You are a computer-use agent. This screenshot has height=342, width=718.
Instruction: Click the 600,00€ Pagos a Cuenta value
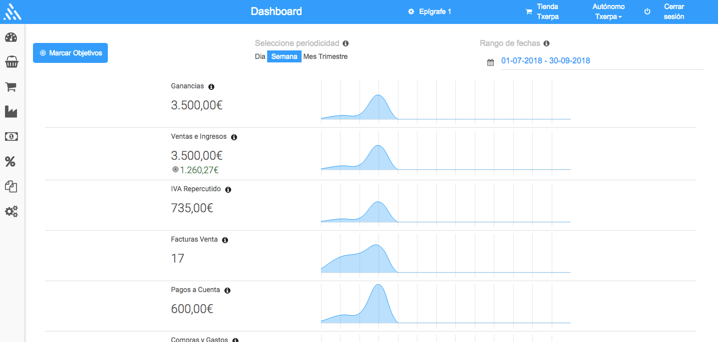(192, 309)
